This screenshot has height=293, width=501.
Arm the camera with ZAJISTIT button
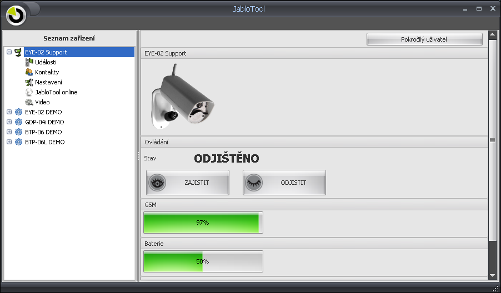pyautogui.click(x=188, y=183)
